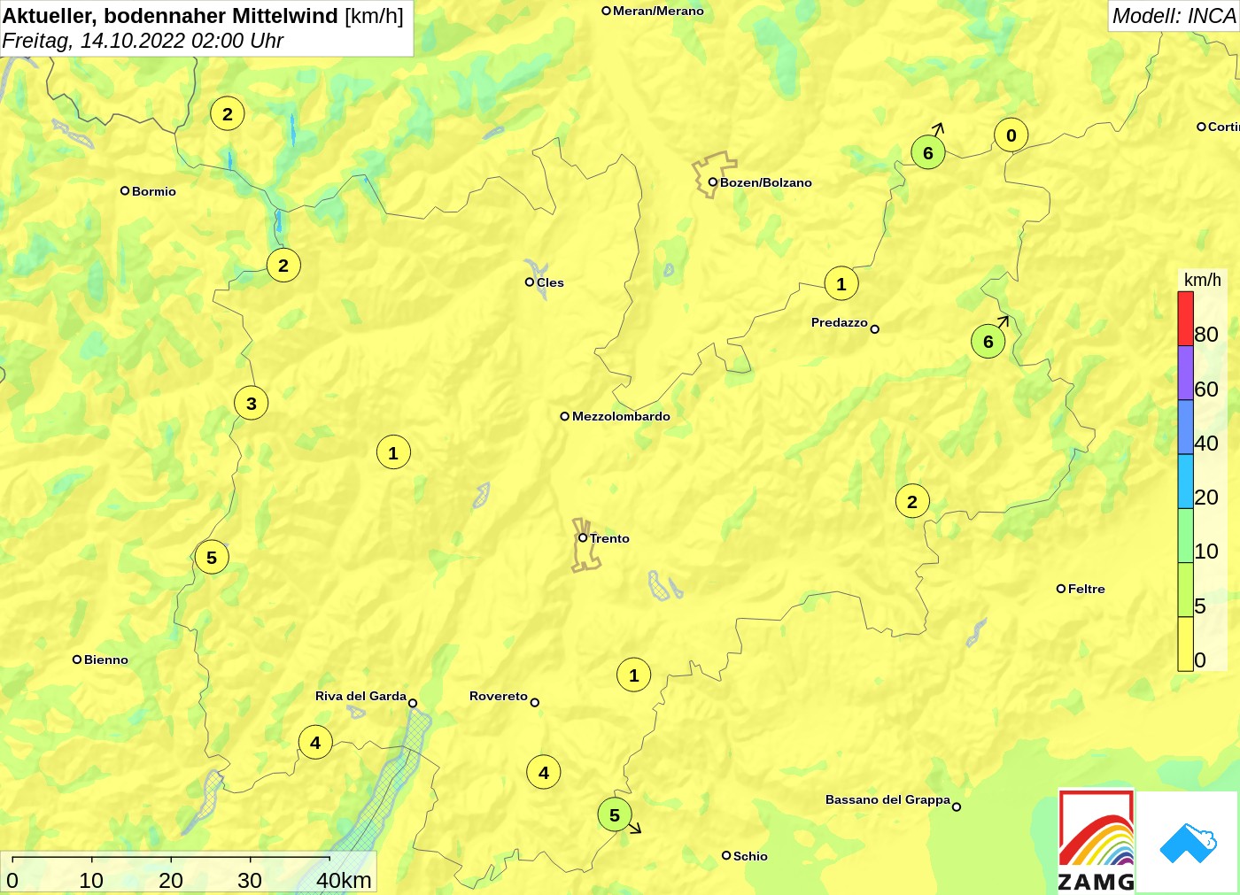Choose the 4 marker south of Rovereto

(x=544, y=773)
